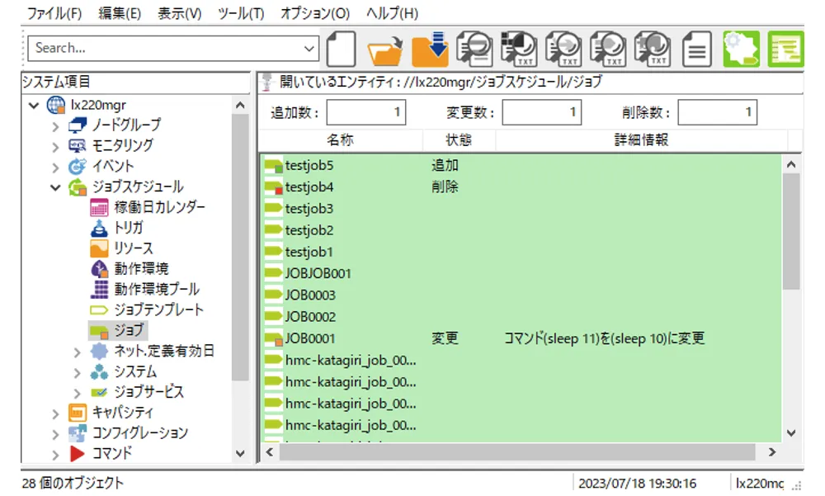Expand the キャパシティ tree node
This screenshot has height=496, width=825.
(55, 413)
